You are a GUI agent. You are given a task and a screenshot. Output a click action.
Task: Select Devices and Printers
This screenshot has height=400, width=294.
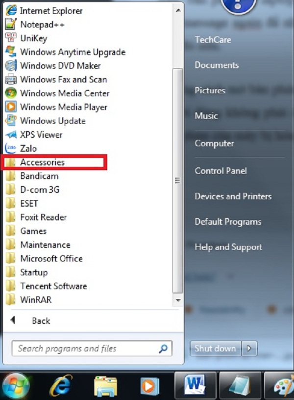pyautogui.click(x=233, y=196)
